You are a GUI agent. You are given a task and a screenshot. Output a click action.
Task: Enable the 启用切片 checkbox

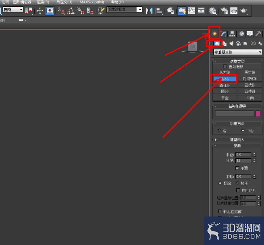pyautogui.click(x=238, y=190)
